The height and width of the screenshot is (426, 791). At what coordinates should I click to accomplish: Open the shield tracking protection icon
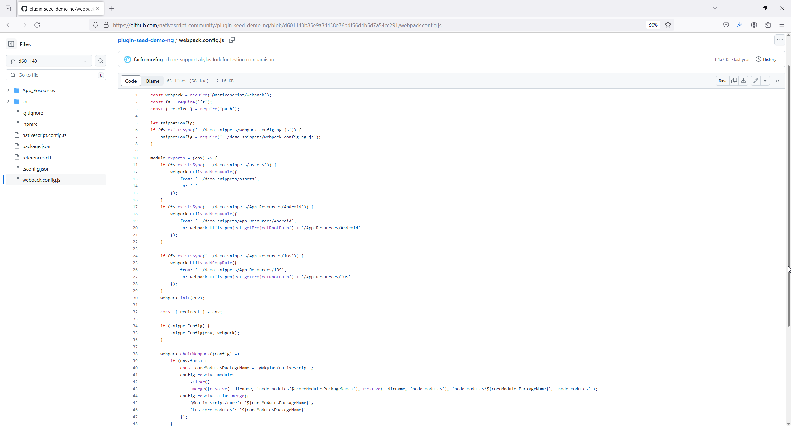pos(95,25)
